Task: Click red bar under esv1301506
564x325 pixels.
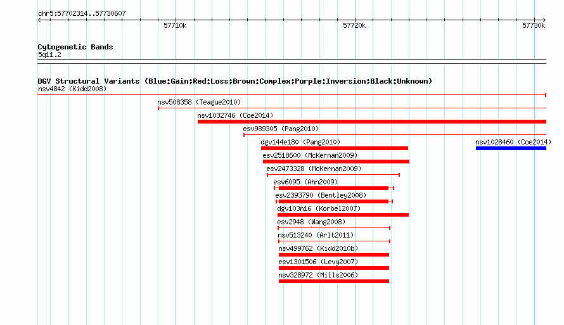Action: (x=334, y=268)
